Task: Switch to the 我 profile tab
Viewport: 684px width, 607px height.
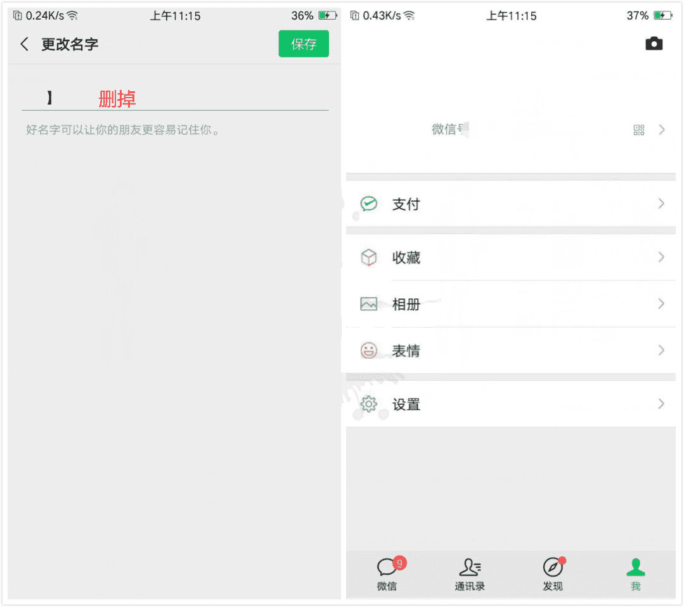Action: (636, 574)
